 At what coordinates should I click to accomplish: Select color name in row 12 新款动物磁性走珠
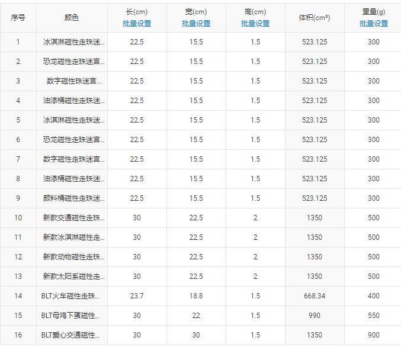coord(73,257)
